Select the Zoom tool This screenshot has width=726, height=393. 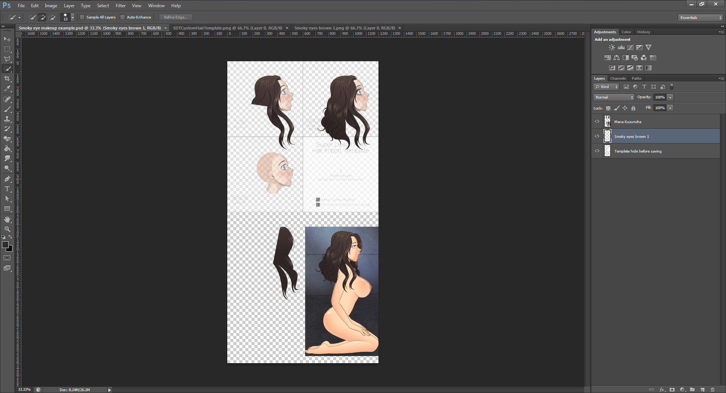tap(7, 229)
